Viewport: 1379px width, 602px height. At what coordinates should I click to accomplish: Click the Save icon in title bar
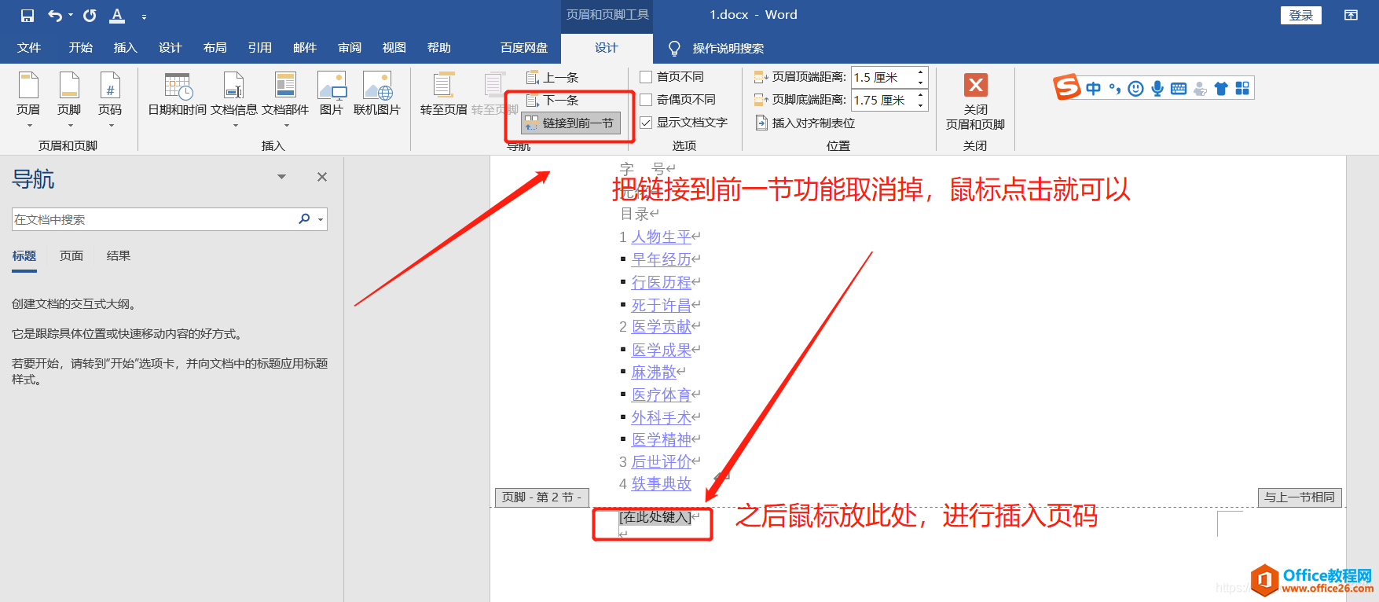point(28,16)
